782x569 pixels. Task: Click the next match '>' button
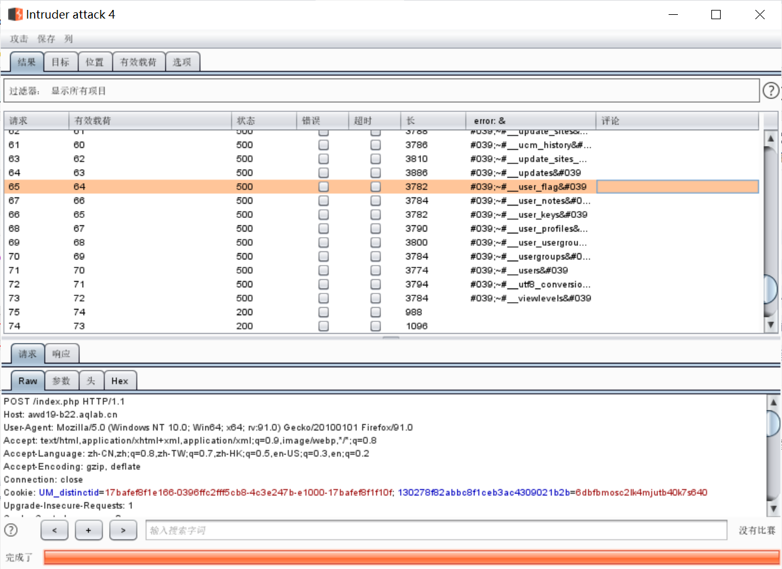click(x=123, y=530)
